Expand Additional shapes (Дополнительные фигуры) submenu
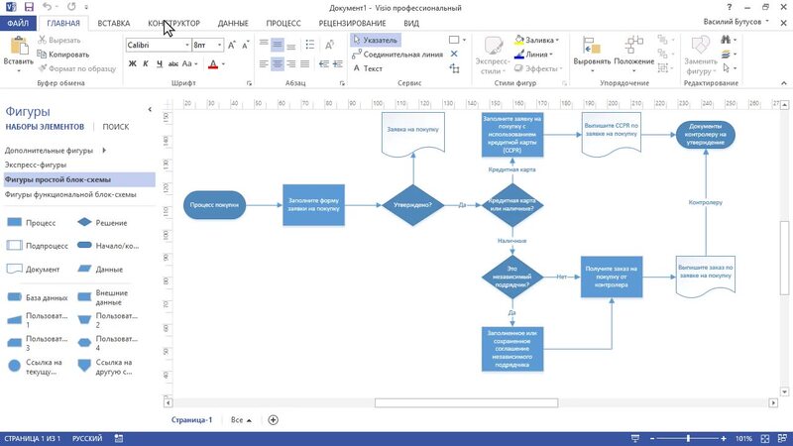This screenshot has width=793, height=446. tap(103, 150)
